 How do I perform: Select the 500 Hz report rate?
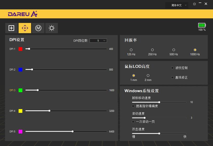coord(174,50)
